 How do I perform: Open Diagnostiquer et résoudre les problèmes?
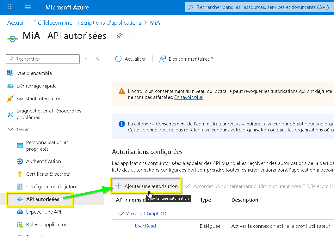click(49, 114)
